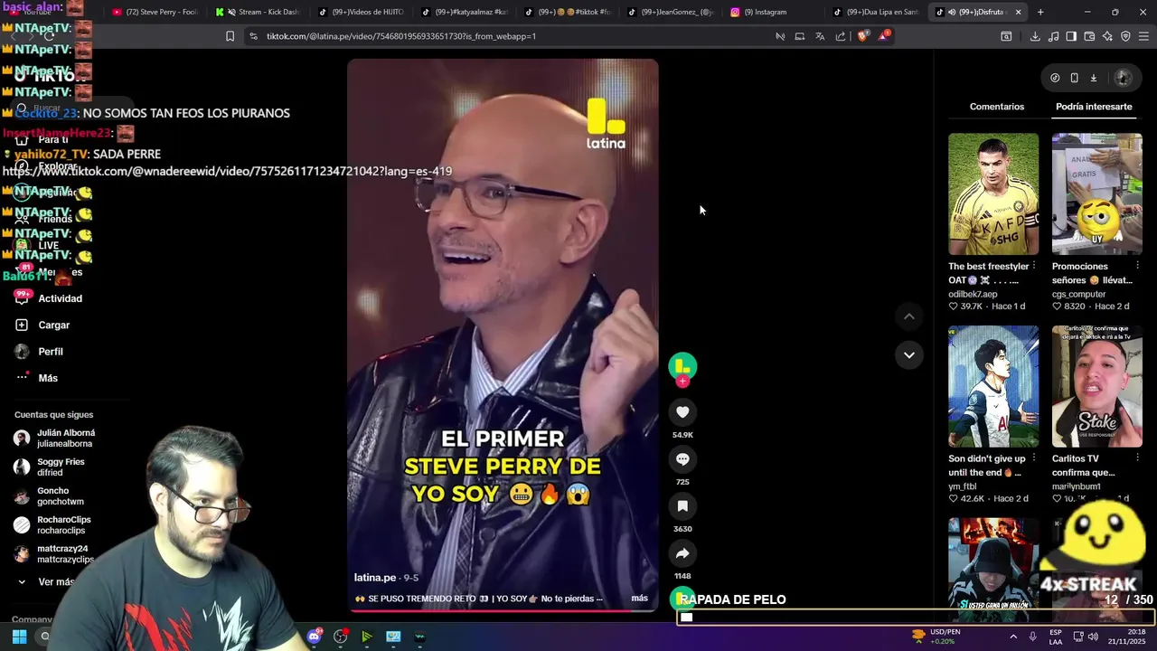Open the Cristiano Ronaldo freestyler video thumbnail
Image resolution: width=1157 pixels, height=651 pixels.
point(993,194)
